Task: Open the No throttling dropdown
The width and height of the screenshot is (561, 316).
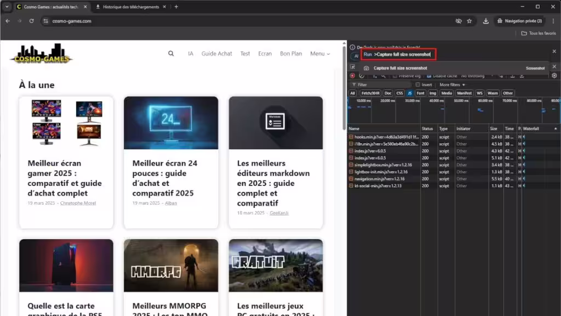Action: [477, 76]
